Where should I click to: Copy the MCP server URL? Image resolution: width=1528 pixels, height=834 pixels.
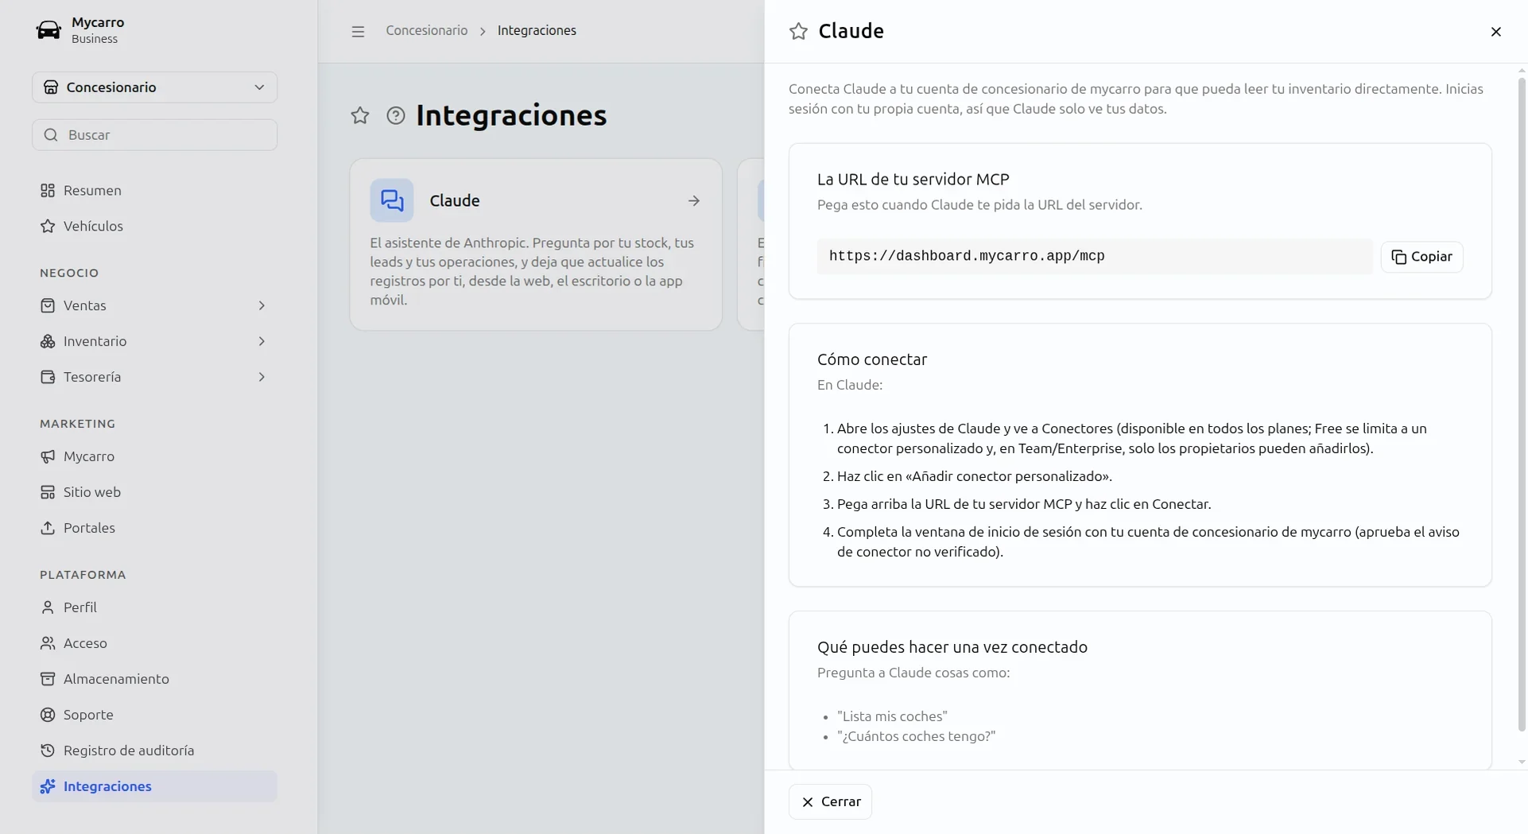coord(1421,258)
